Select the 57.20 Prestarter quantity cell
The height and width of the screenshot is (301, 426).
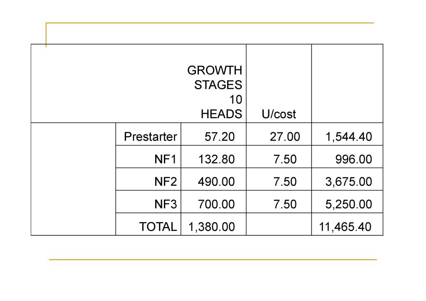coord(220,137)
